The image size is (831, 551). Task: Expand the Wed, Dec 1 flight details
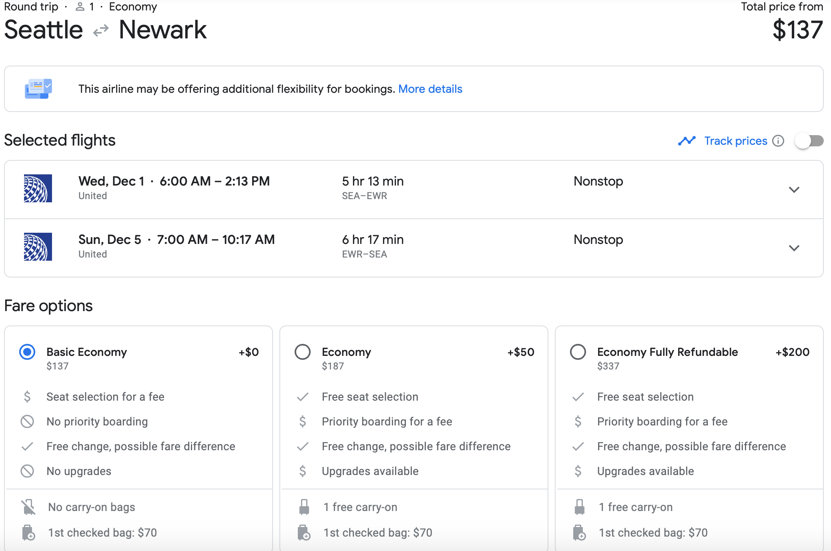click(794, 190)
